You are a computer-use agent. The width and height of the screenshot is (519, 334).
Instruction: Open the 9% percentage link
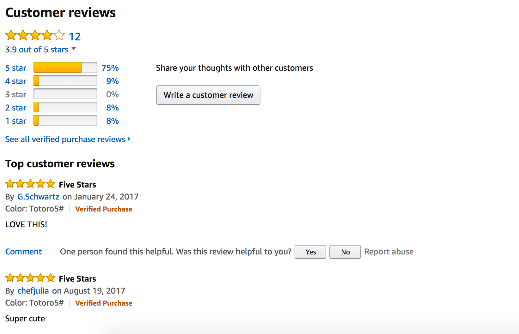tap(112, 81)
